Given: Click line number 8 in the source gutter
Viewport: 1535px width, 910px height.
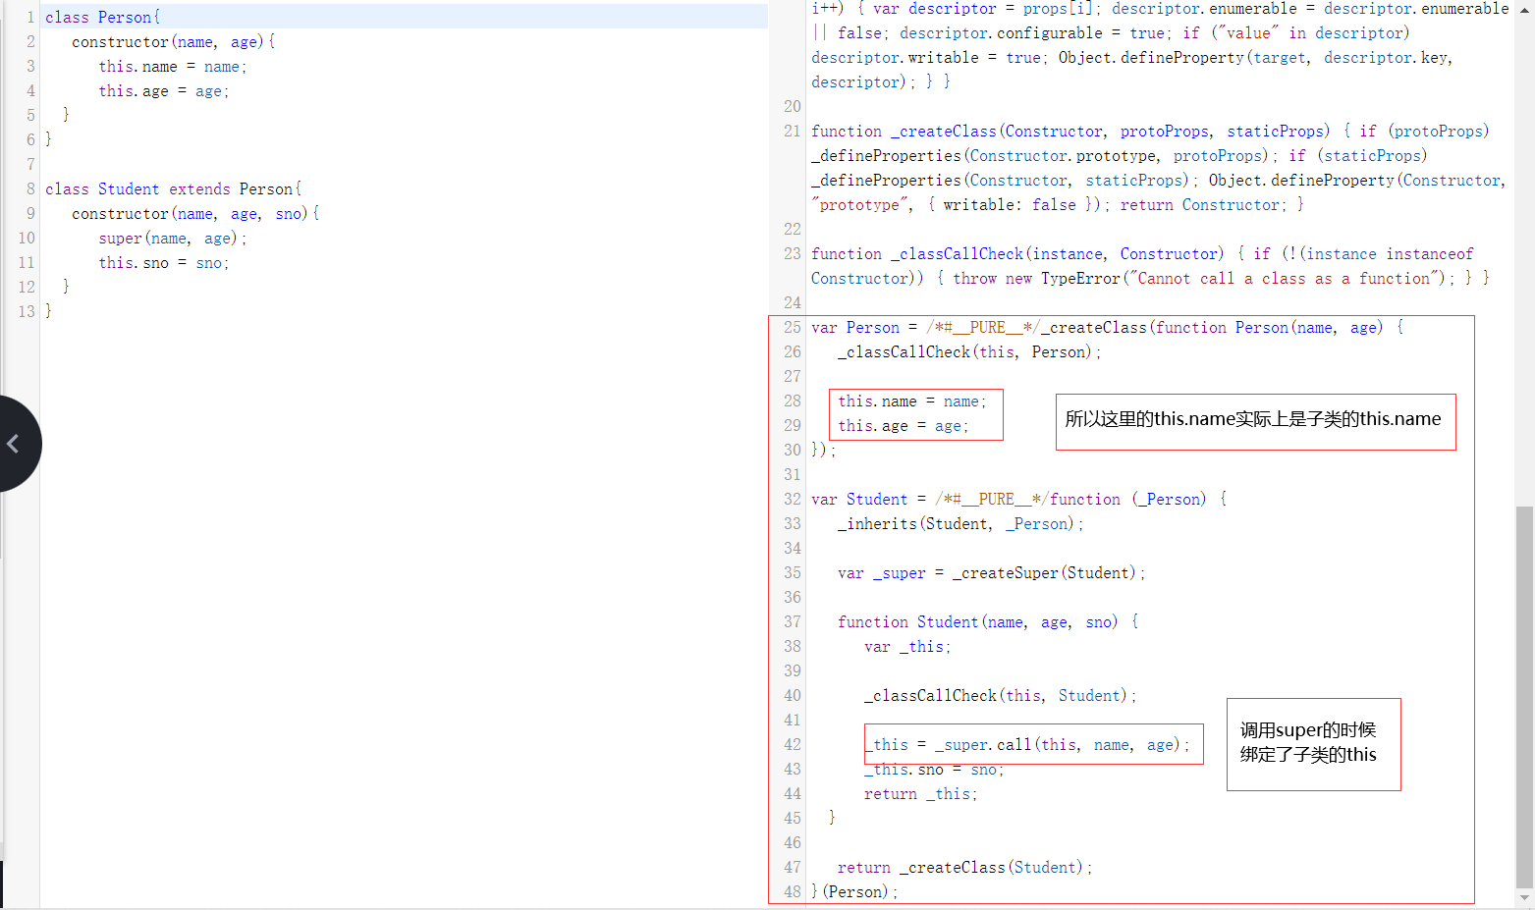Looking at the screenshot, I should point(30,188).
